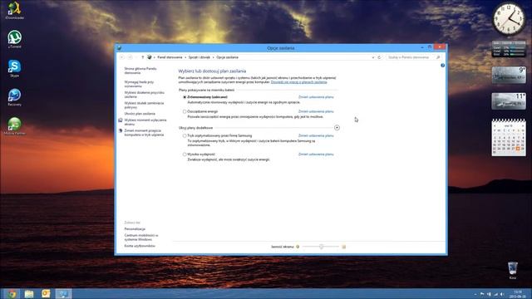Open the uTorrent desktop icon
The height and width of the screenshot is (299, 532).
coord(14,39)
